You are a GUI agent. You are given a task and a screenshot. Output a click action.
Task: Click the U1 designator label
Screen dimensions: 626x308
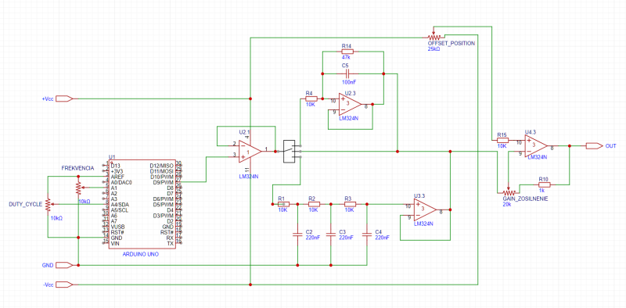tap(112, 158)
